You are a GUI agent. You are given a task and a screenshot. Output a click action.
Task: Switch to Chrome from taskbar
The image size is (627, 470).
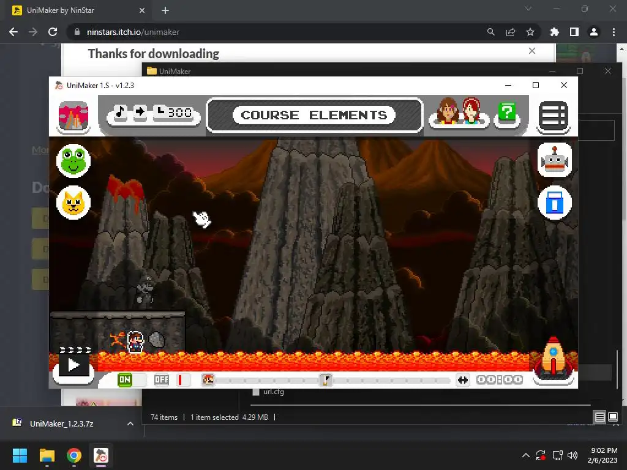74,455
